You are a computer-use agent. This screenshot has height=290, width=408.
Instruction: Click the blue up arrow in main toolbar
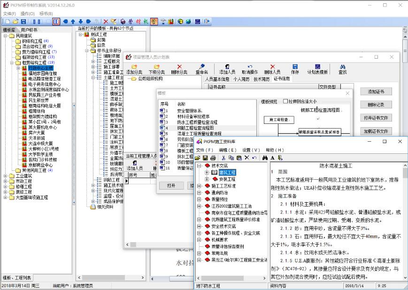[x=73, y=22]
